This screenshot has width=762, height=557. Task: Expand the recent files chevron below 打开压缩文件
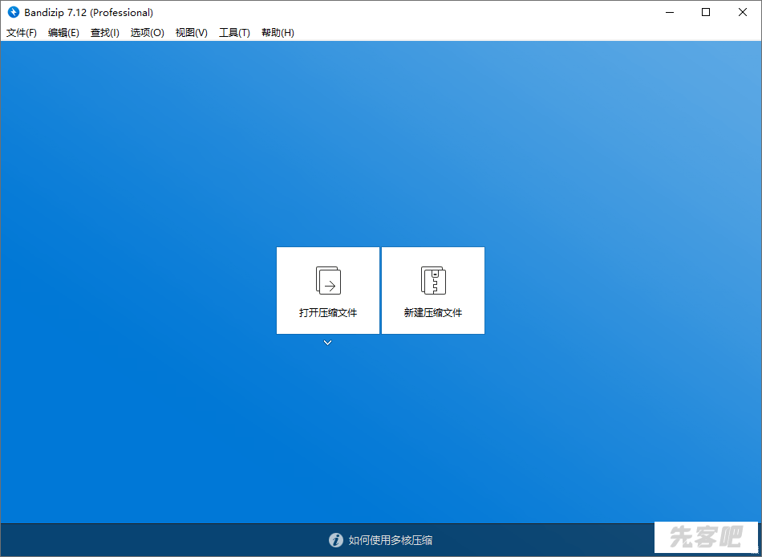pos(327,343)
